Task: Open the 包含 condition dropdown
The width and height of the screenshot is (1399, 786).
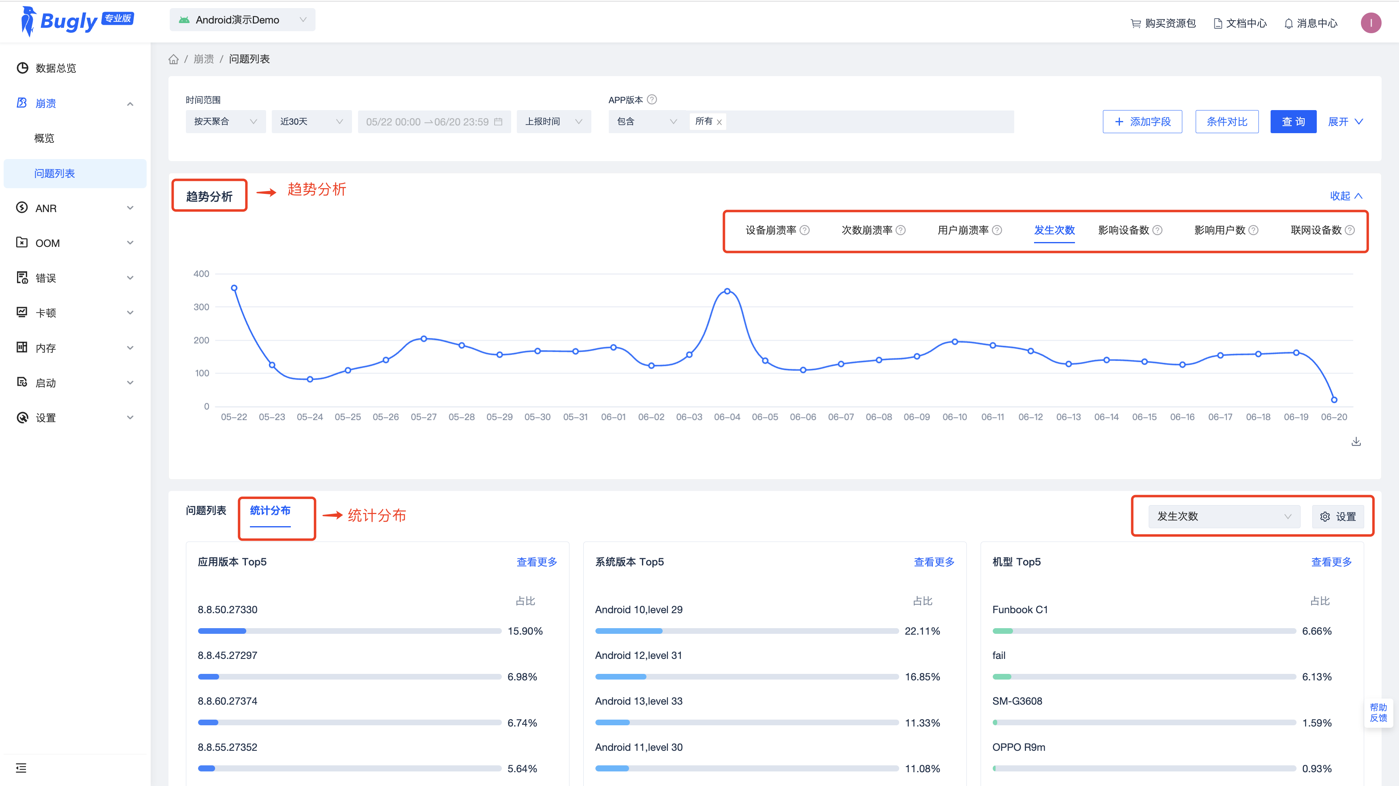Action: tap(647, 121)
